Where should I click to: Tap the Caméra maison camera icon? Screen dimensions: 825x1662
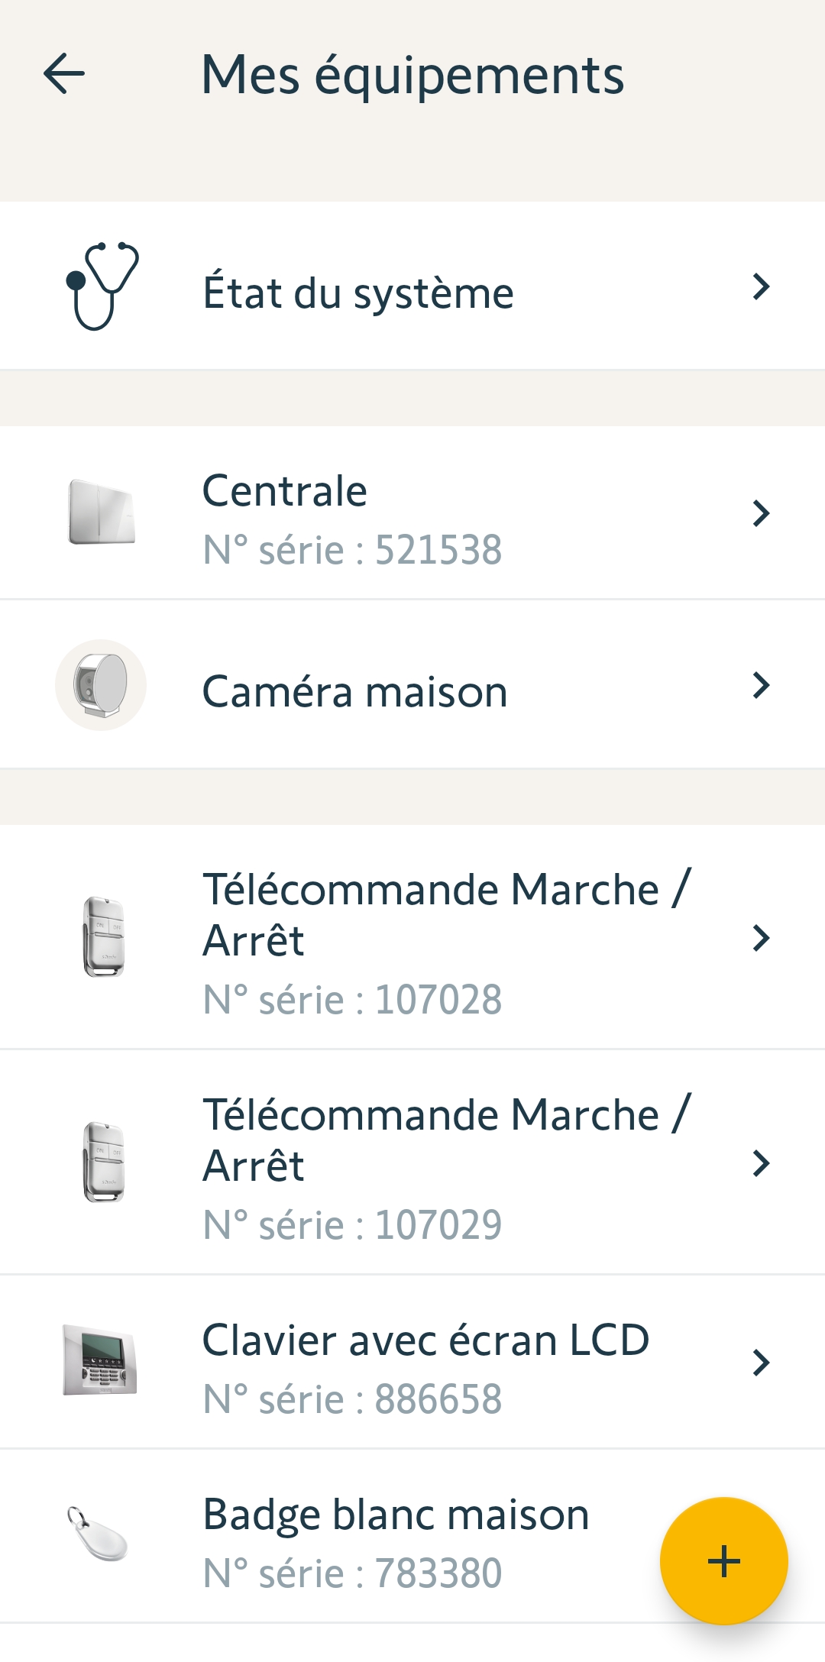tap(101, 685)
